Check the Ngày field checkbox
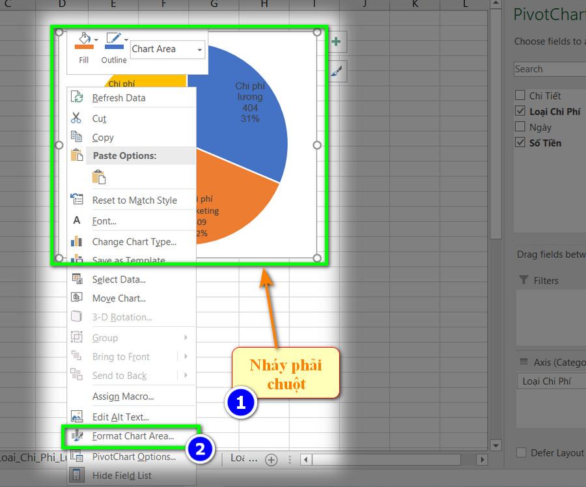The height and width of the screenshot is (487, 586). click(x=520, y=127)
